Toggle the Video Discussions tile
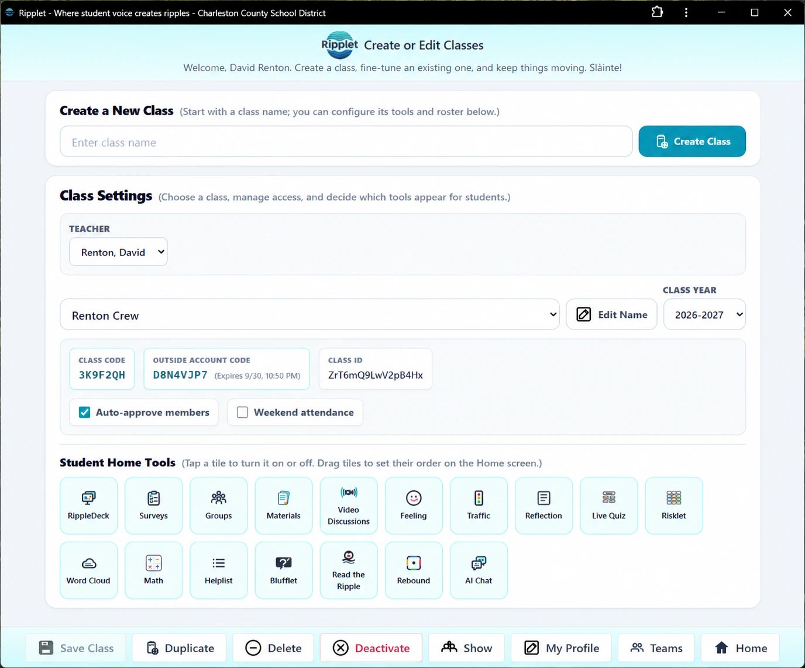 pyautogui.click(x=349, y=506)
